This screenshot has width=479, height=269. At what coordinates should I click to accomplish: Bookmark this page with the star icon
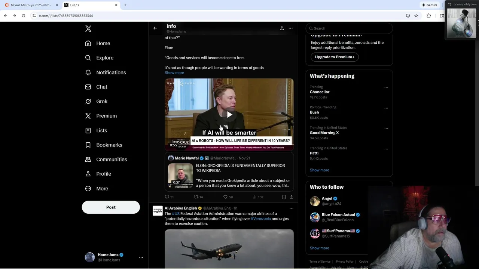click(416, 16)
